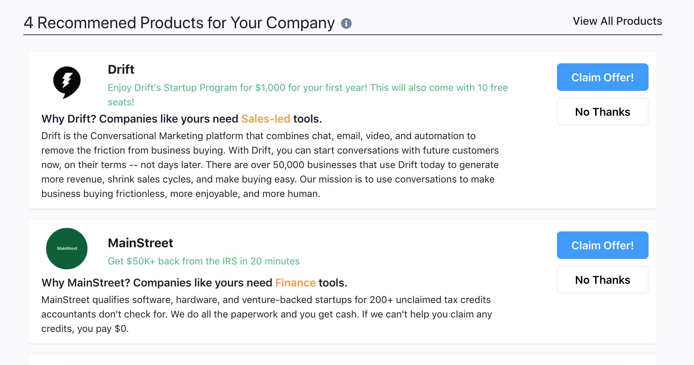Click the Recommended Products page heading
Image resolution: width=694 pixels, height=365 pixels.
click(179, 23)
